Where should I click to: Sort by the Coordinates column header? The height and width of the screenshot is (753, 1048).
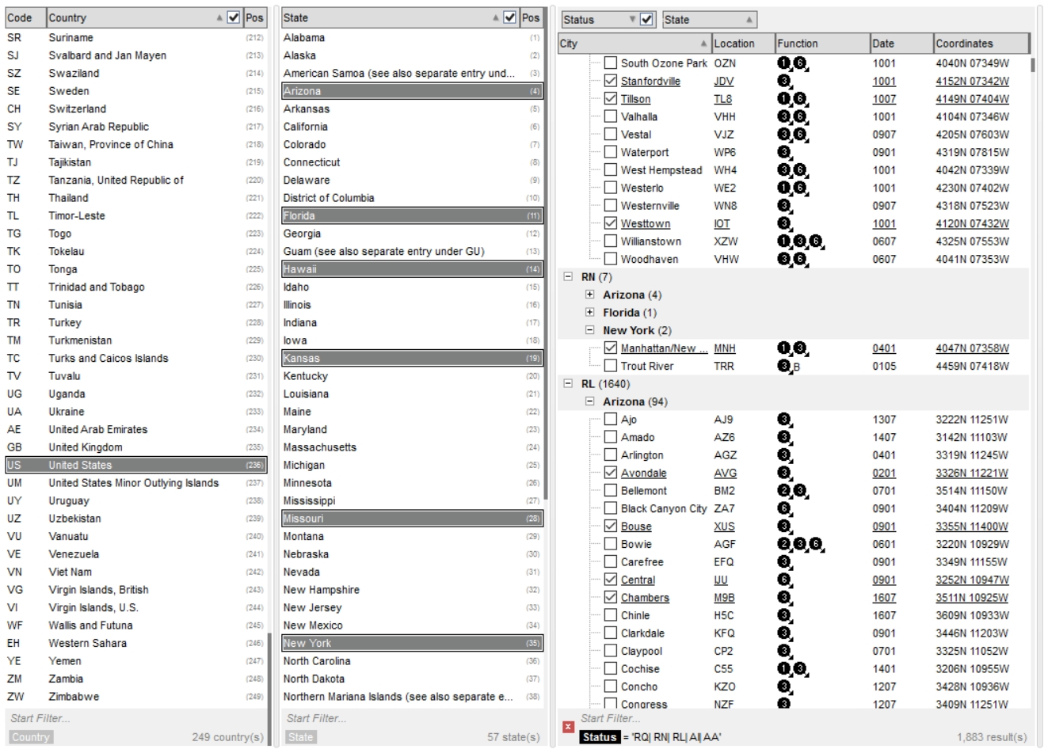[981, 44]
